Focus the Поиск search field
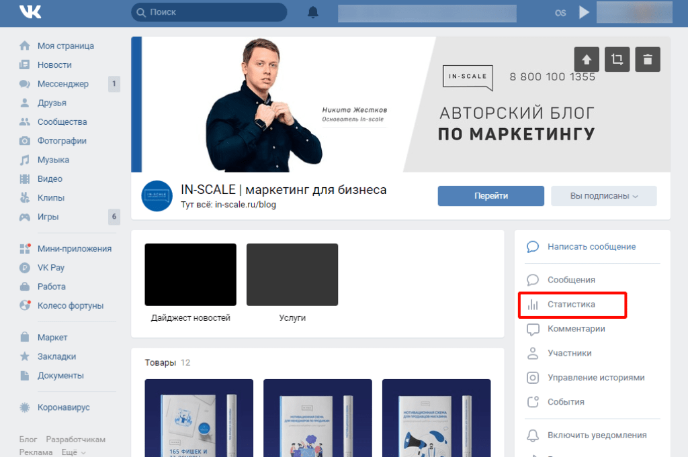This screenshot has height=457, width=688. pos(210,12)
